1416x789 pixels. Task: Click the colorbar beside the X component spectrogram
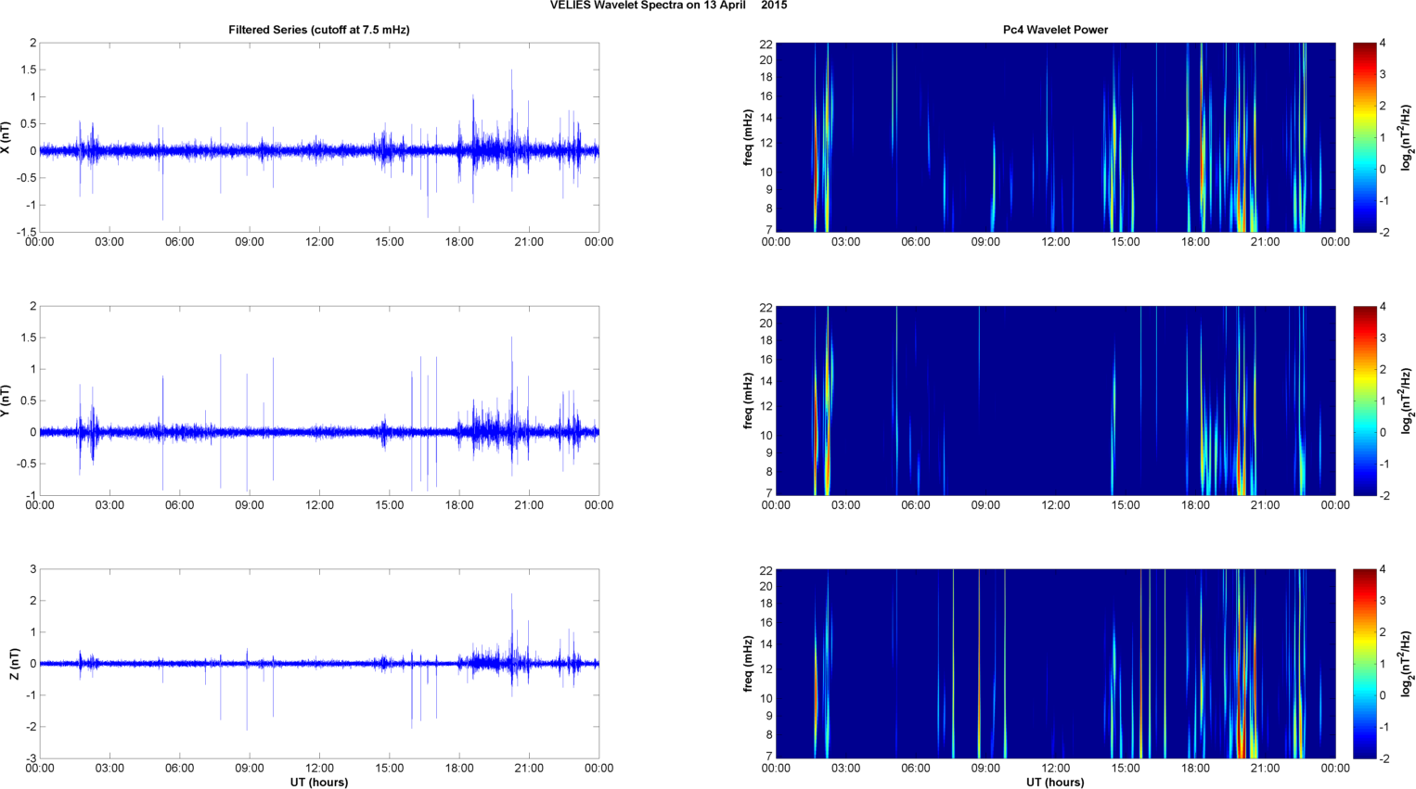pos(1364,137)
